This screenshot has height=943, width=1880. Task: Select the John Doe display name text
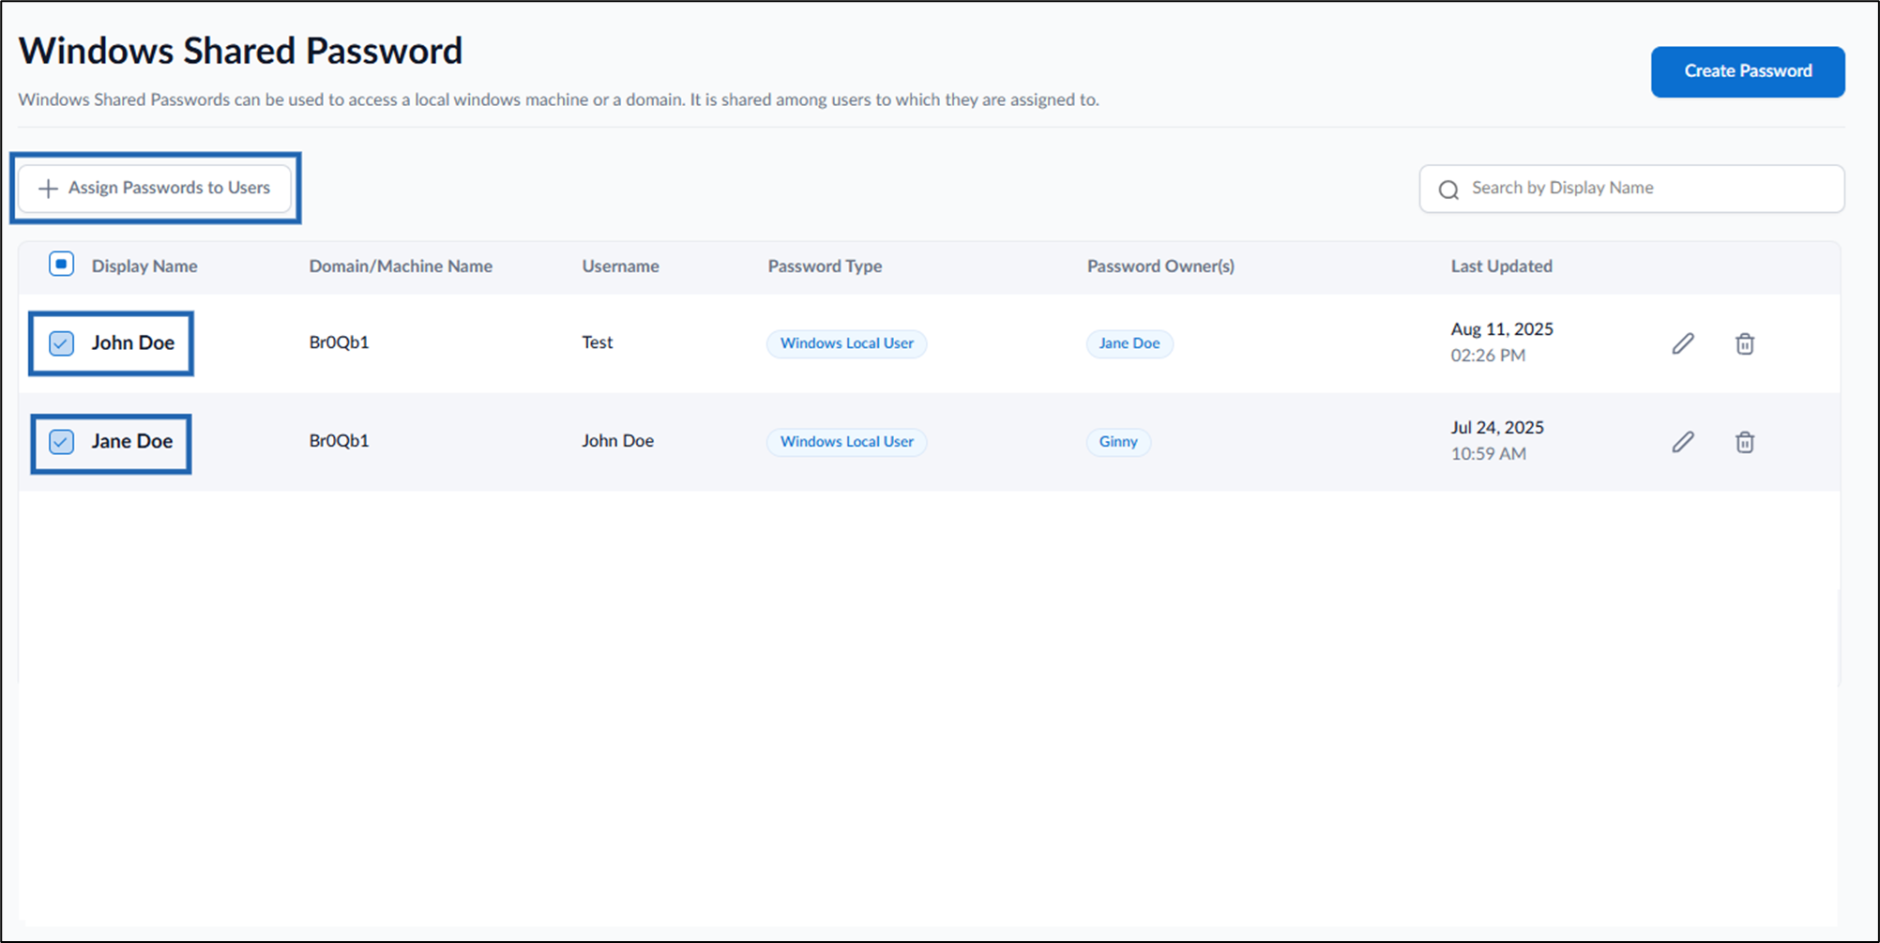click(132, 343)
